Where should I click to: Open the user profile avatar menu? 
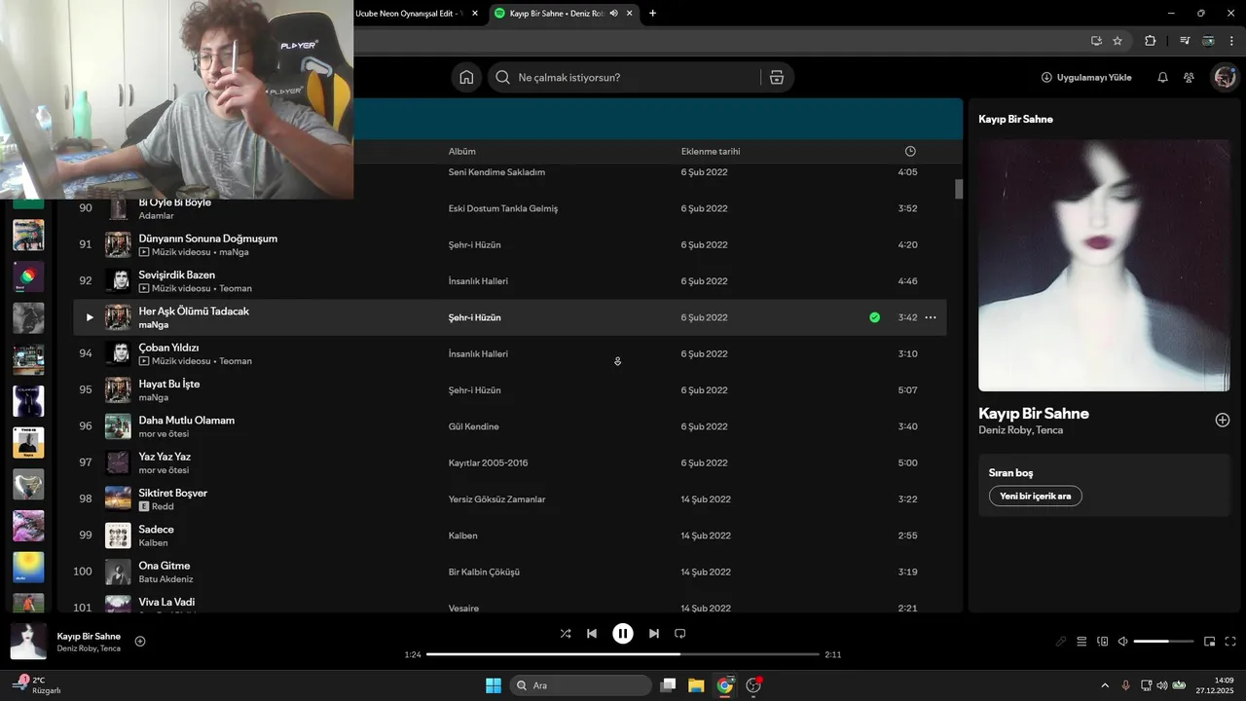[1225, 78]
